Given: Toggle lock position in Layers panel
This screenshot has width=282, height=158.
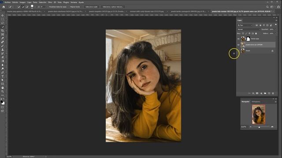Looking at the screenshot, I should [x=249, y=33].
